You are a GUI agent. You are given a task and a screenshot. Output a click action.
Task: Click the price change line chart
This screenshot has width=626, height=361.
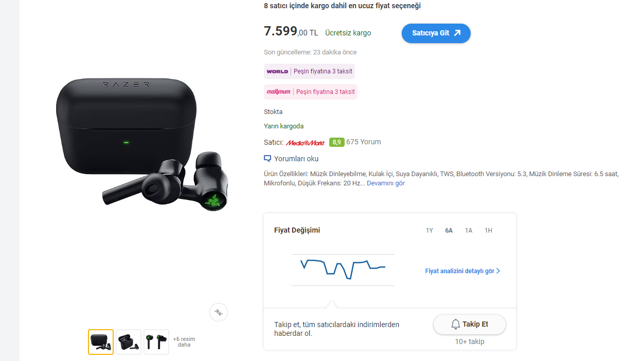[343, 270]
